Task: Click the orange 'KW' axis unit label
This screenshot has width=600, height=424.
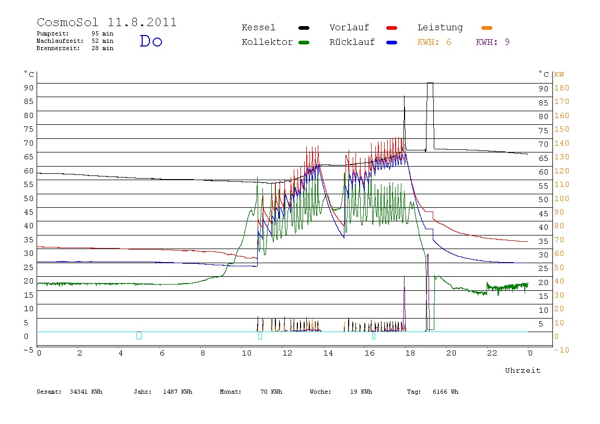Action: tap(559, 74)
